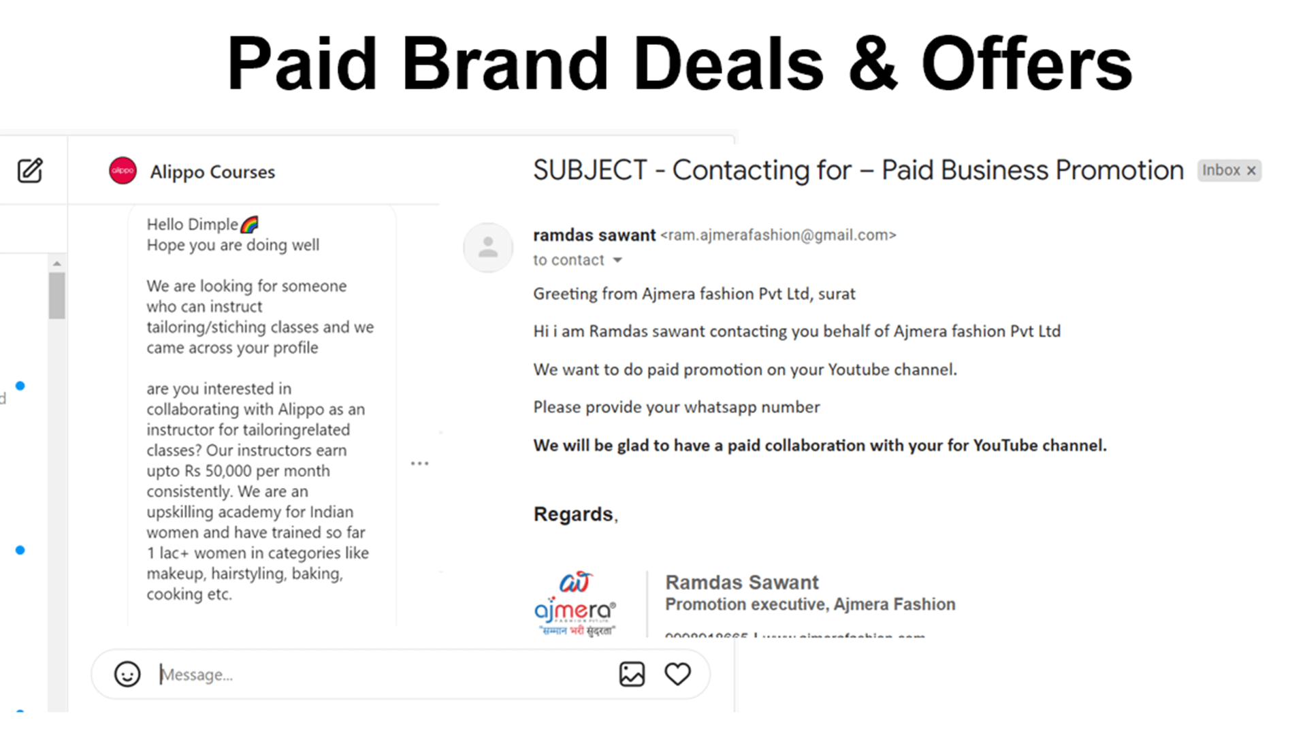Remove the Inbox label with its X
The width and height of the screenshot is (1307, 735).
[1251, 171]
